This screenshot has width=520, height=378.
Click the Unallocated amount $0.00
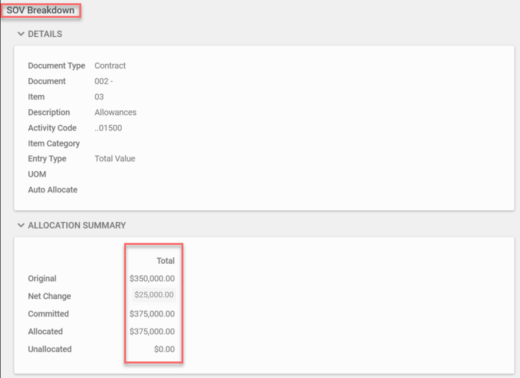coord(164,349)
